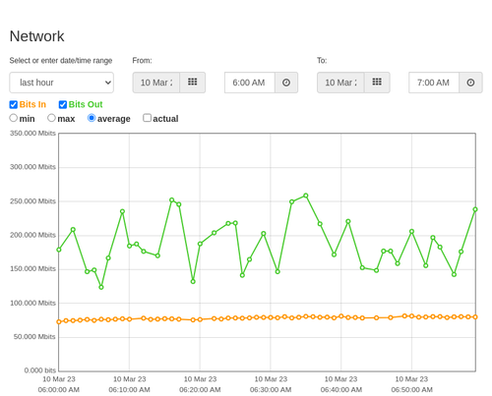Screen dimensions: 492x396
Task: Click the '06:40:00 AM' x-axis label
Action: [x=341, y=390]
